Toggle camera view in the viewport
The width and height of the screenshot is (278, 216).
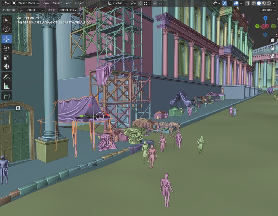coord(272,56)
